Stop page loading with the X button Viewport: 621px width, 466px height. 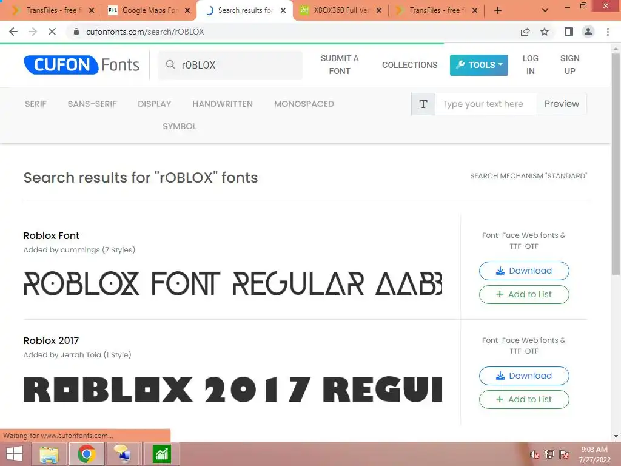(52, 32)
